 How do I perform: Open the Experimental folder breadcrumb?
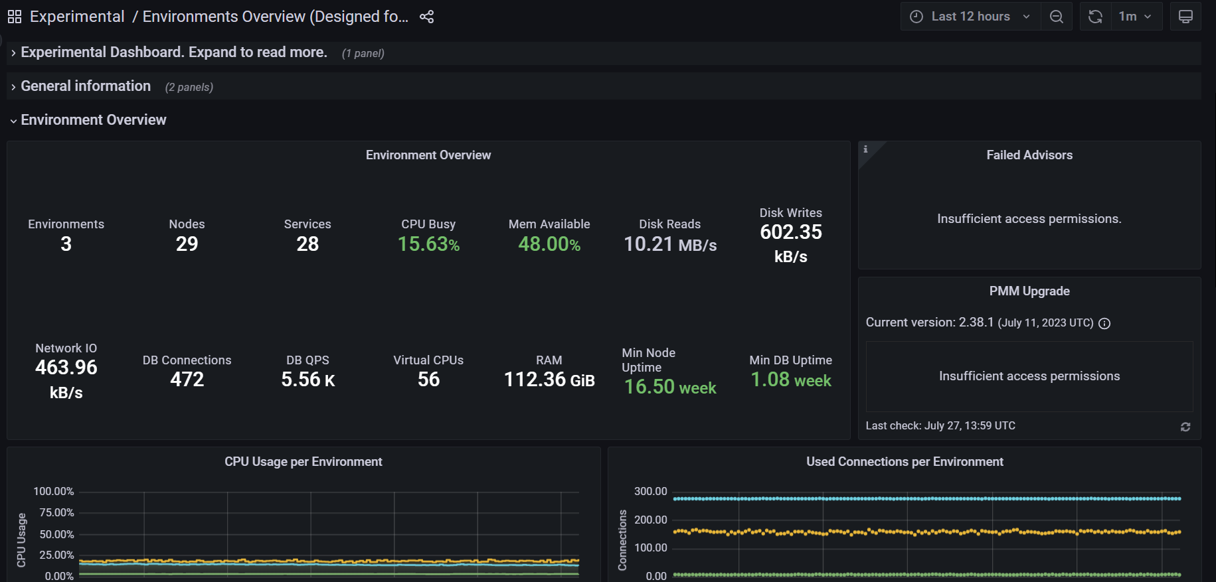coord(77,17)
